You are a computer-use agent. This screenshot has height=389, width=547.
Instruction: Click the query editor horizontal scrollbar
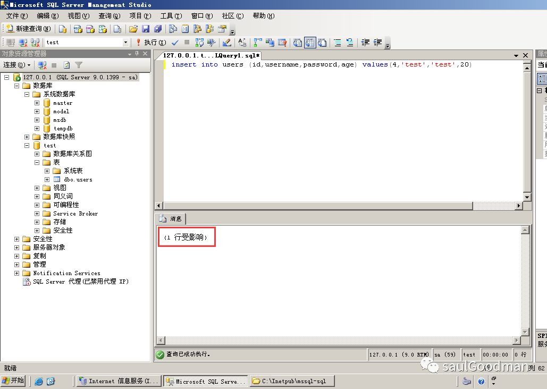(317, 205)
